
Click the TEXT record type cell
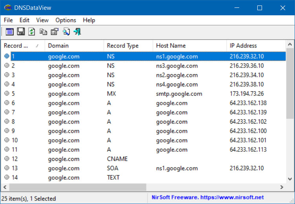(x=113, y=177)
